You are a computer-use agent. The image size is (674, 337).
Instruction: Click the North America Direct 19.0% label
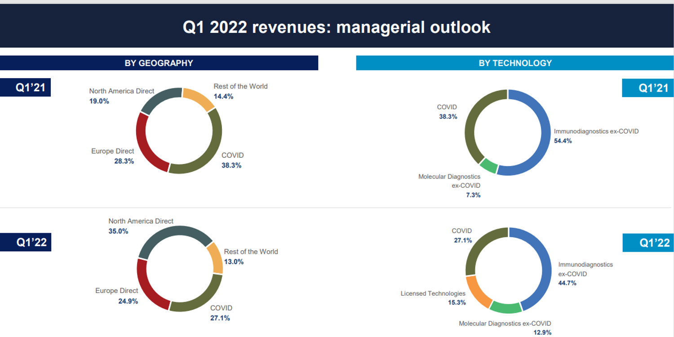121,96
